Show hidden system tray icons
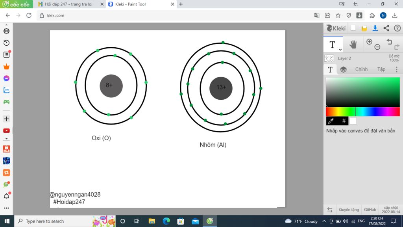The width and height of the screenshot is (403, 227). tap(324, 221)
